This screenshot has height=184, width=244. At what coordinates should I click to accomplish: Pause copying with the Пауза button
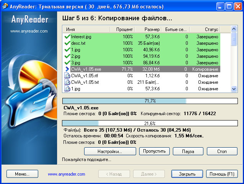click(x=188, y=151)
